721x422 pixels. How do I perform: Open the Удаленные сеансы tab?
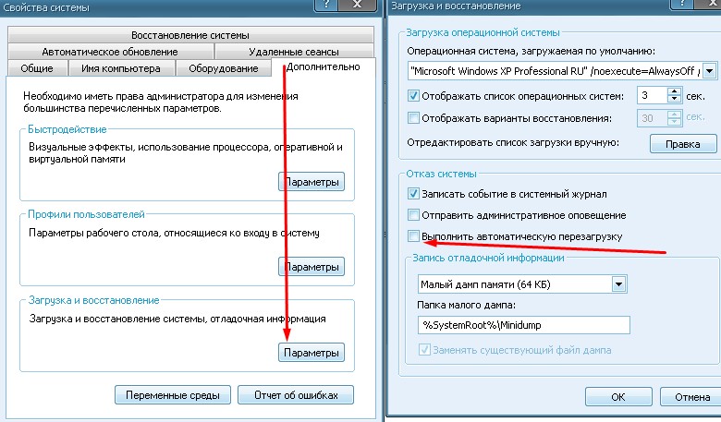pos(294,52)
